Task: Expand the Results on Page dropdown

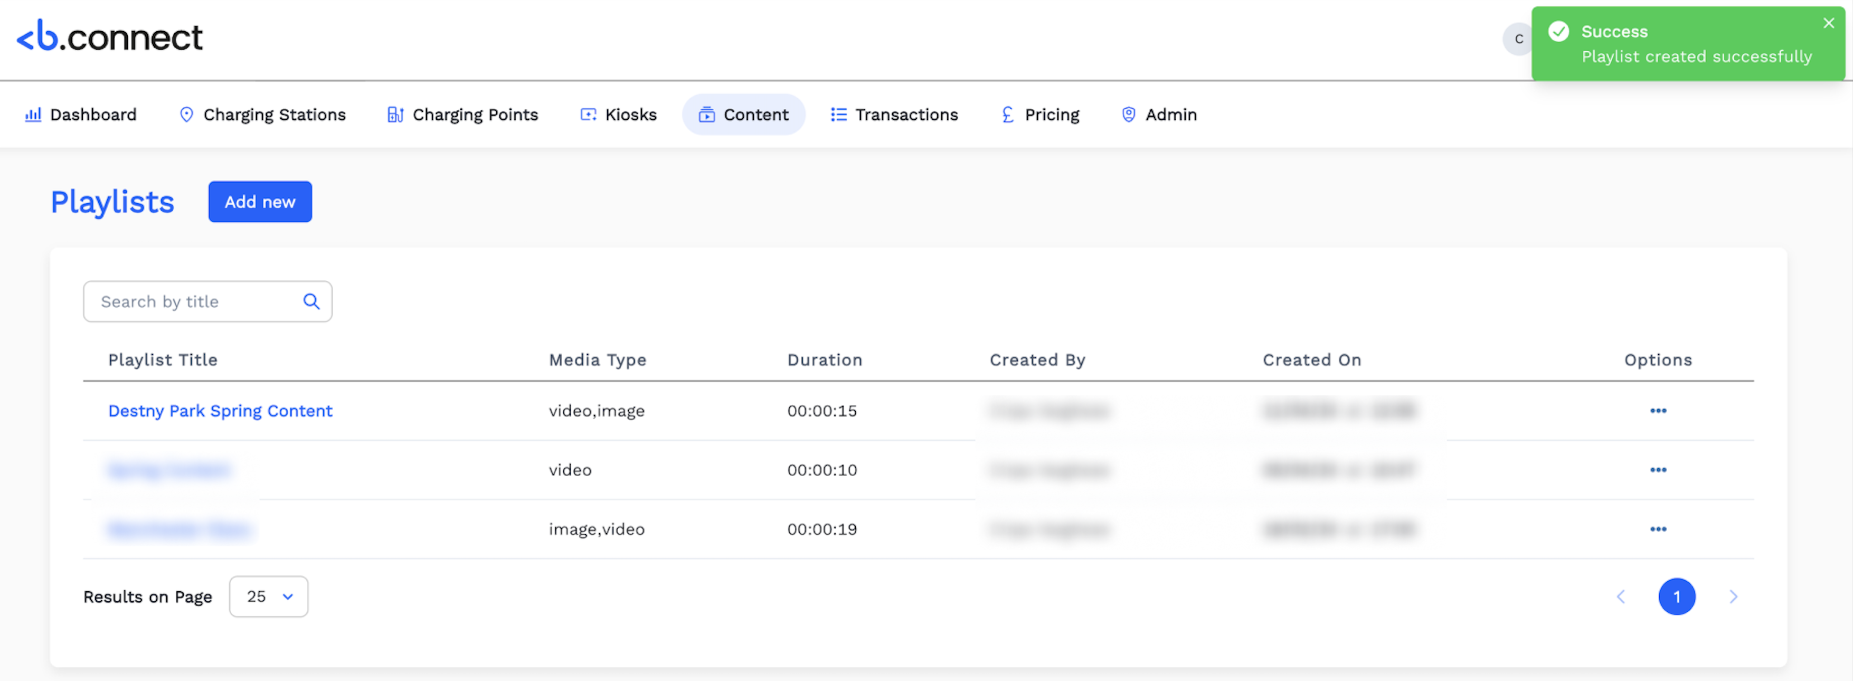Action: tap(268, 596)
